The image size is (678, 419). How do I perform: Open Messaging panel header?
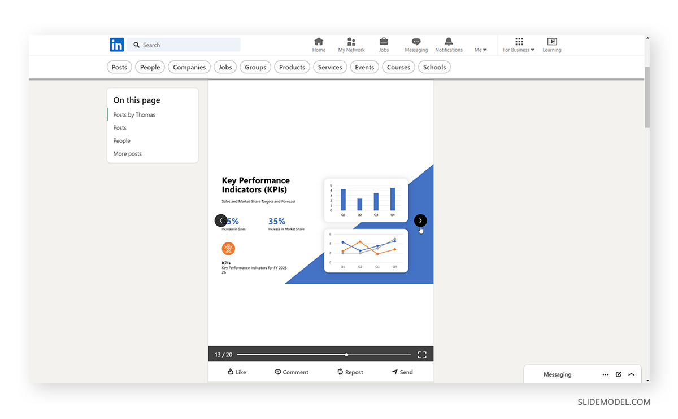(557, 374)
